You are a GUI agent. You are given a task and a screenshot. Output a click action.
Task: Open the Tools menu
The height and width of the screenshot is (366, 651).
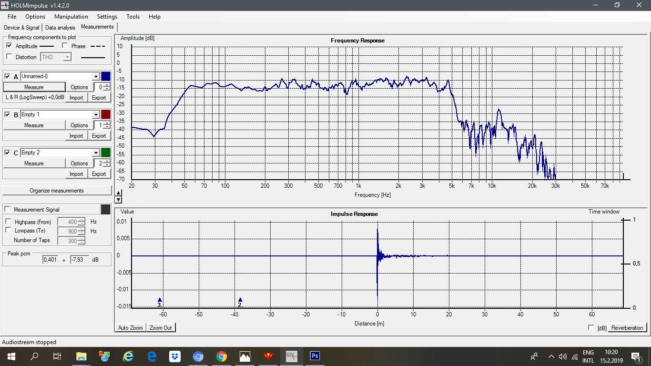click(x=133, y=17)
